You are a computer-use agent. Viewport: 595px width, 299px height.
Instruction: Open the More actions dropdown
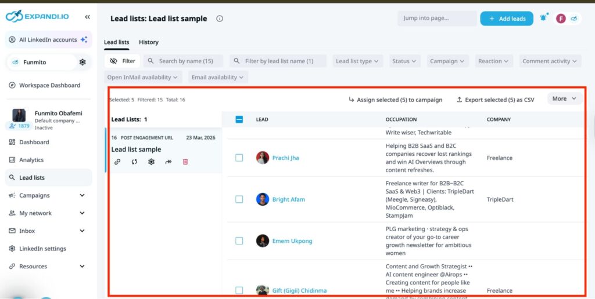coord(565,99)
